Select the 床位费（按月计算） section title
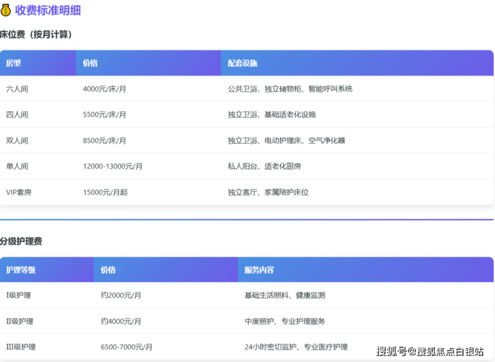The width and height of the screenshot is (495, 362). click(x=35, y=34)
